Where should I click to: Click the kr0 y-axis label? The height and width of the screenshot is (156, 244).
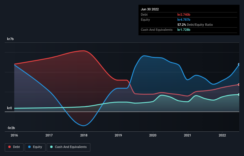coord(10,108)
